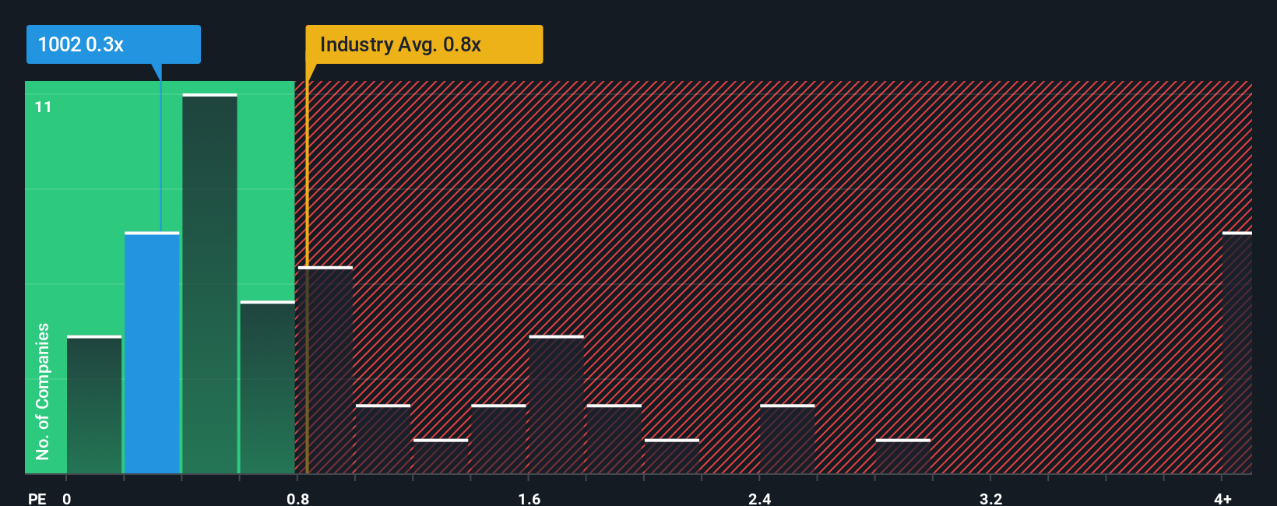Select the highlighted blue histogram bar
The height and width of the screenshot is (506, 1277).
tap(152, 353)
